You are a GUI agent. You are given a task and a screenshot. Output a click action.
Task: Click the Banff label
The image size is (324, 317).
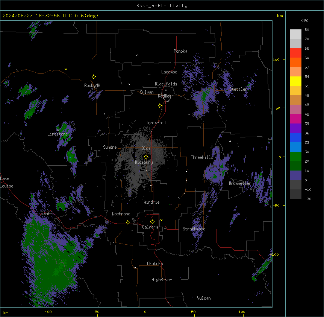pos(47,213)
